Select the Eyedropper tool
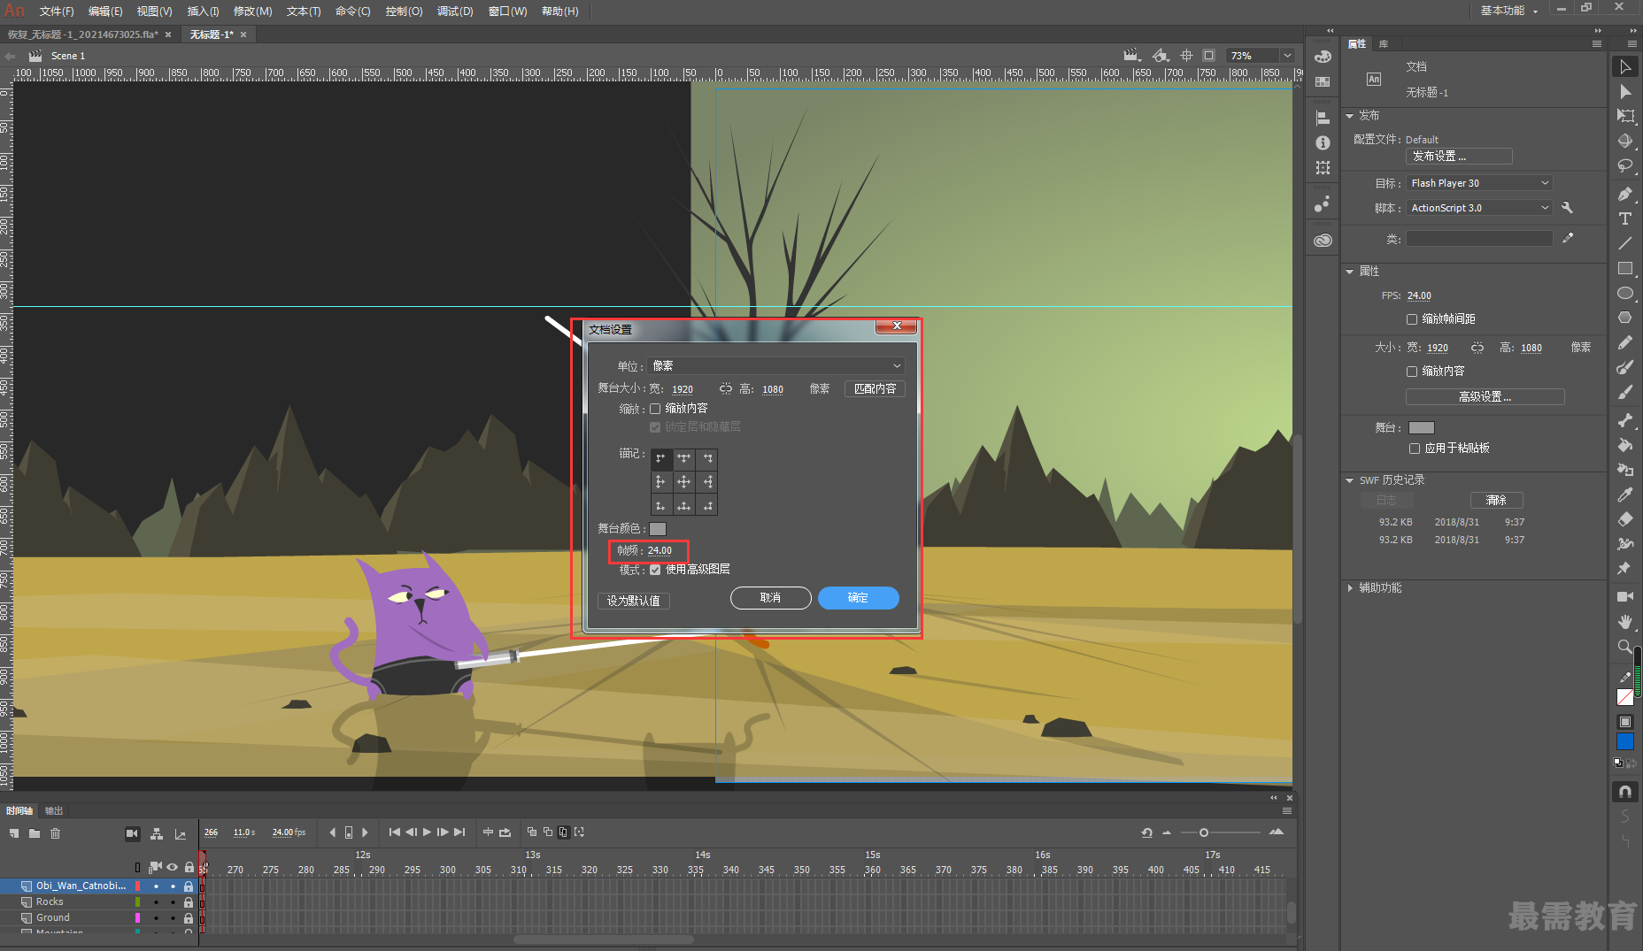The image size is (1643, 951). tap(1625, 495)
